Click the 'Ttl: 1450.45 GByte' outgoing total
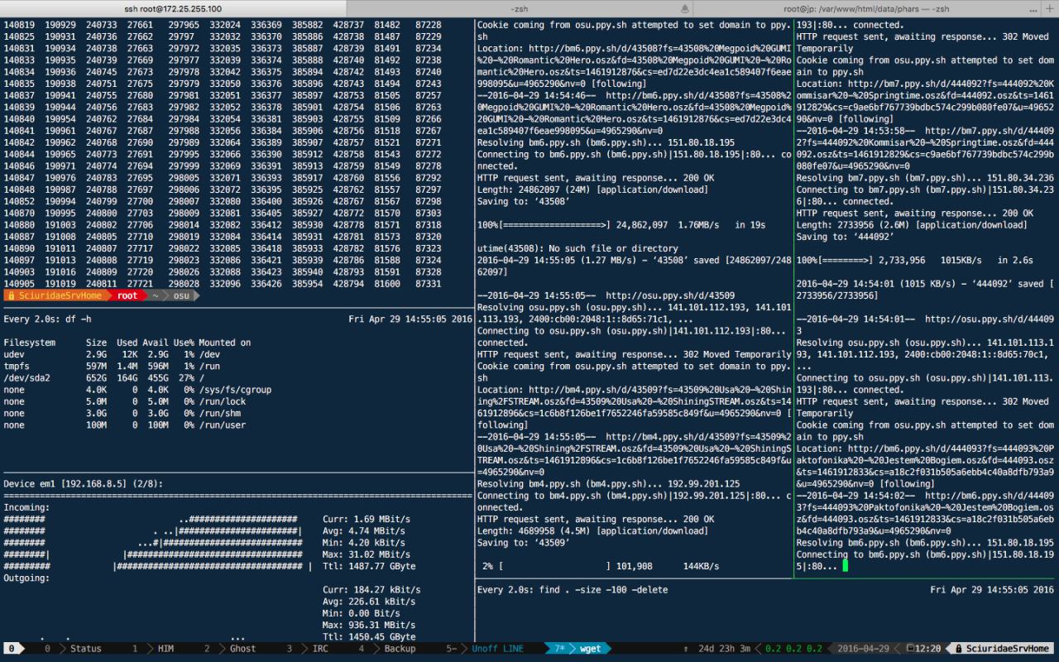 click(x=369, y=636)
